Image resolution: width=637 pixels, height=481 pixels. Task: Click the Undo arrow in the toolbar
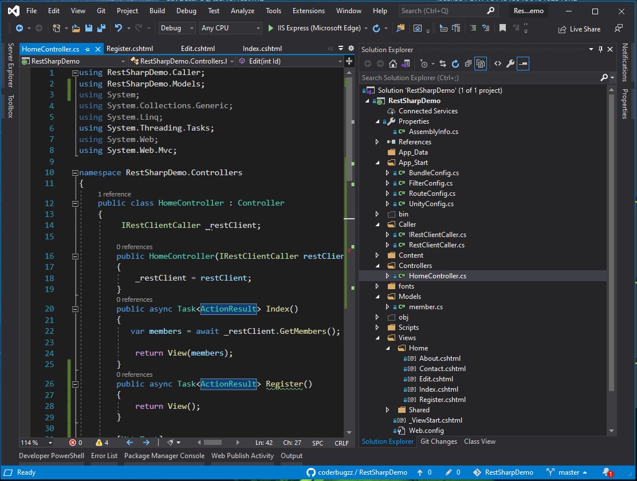(118, 28)
